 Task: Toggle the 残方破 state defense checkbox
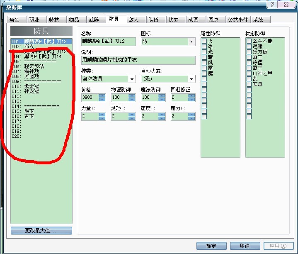tap(249, 52)
